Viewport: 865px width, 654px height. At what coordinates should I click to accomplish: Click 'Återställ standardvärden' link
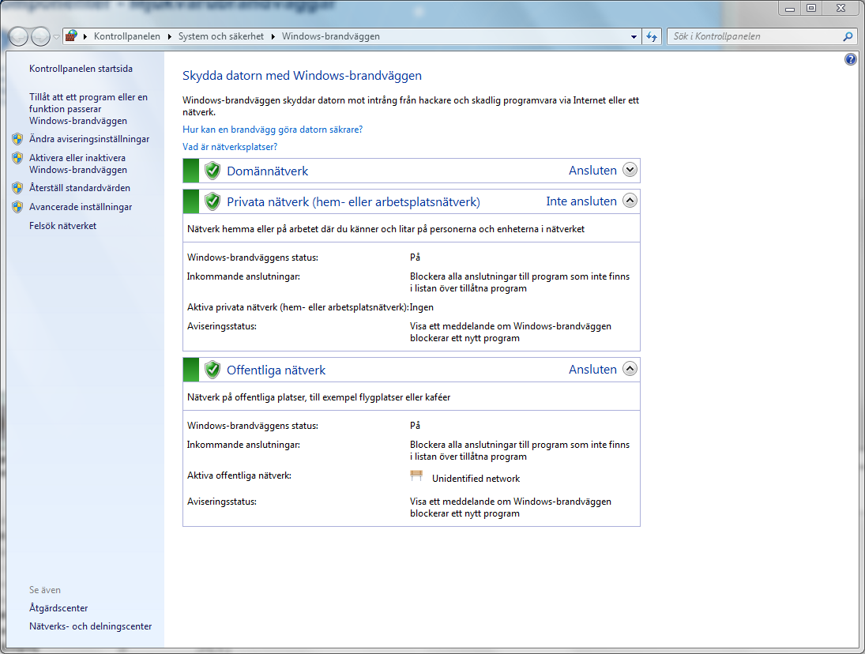(x=80, y=188)
